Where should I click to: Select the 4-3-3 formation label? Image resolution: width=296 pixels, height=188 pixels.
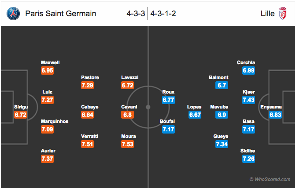[x=136, y=14]
